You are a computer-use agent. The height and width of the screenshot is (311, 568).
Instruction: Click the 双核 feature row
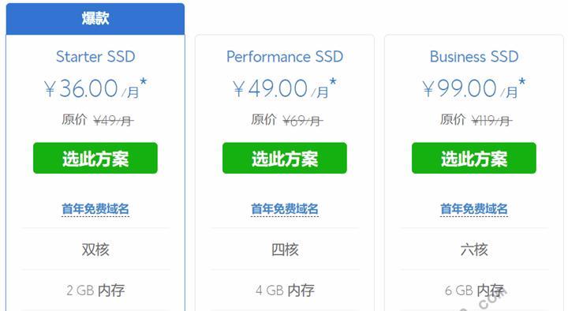95,249
